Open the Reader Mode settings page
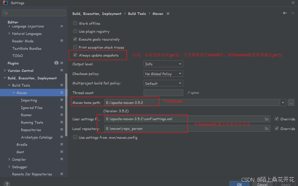The width and height of the screenshot is (298, 186). click(x=23, y=41)
